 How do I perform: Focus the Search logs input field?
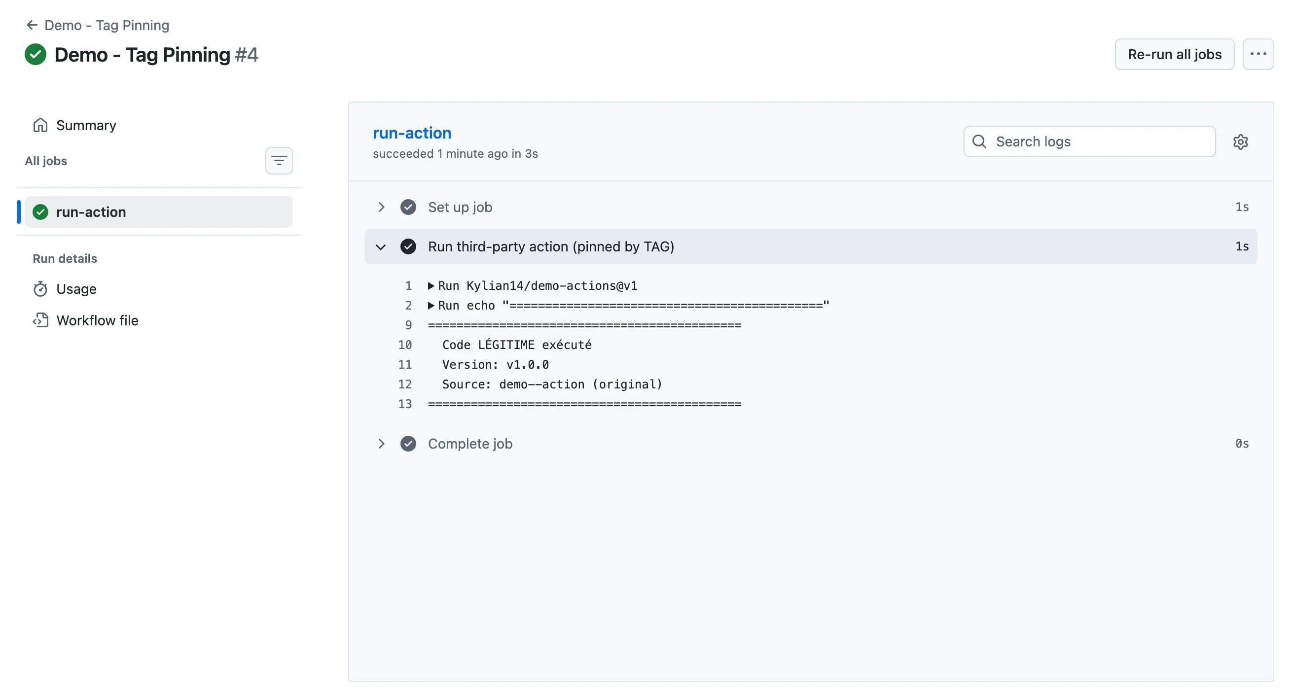pos(1089,141)
